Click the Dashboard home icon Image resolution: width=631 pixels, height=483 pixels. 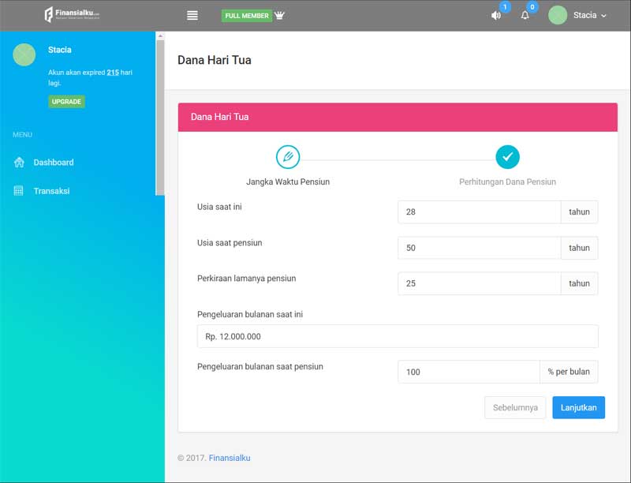pyautogui.click(x=19, y=163)
